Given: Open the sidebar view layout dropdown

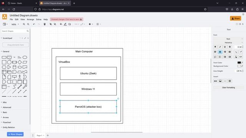Looking at the screenshot, I should pos(5,24).
